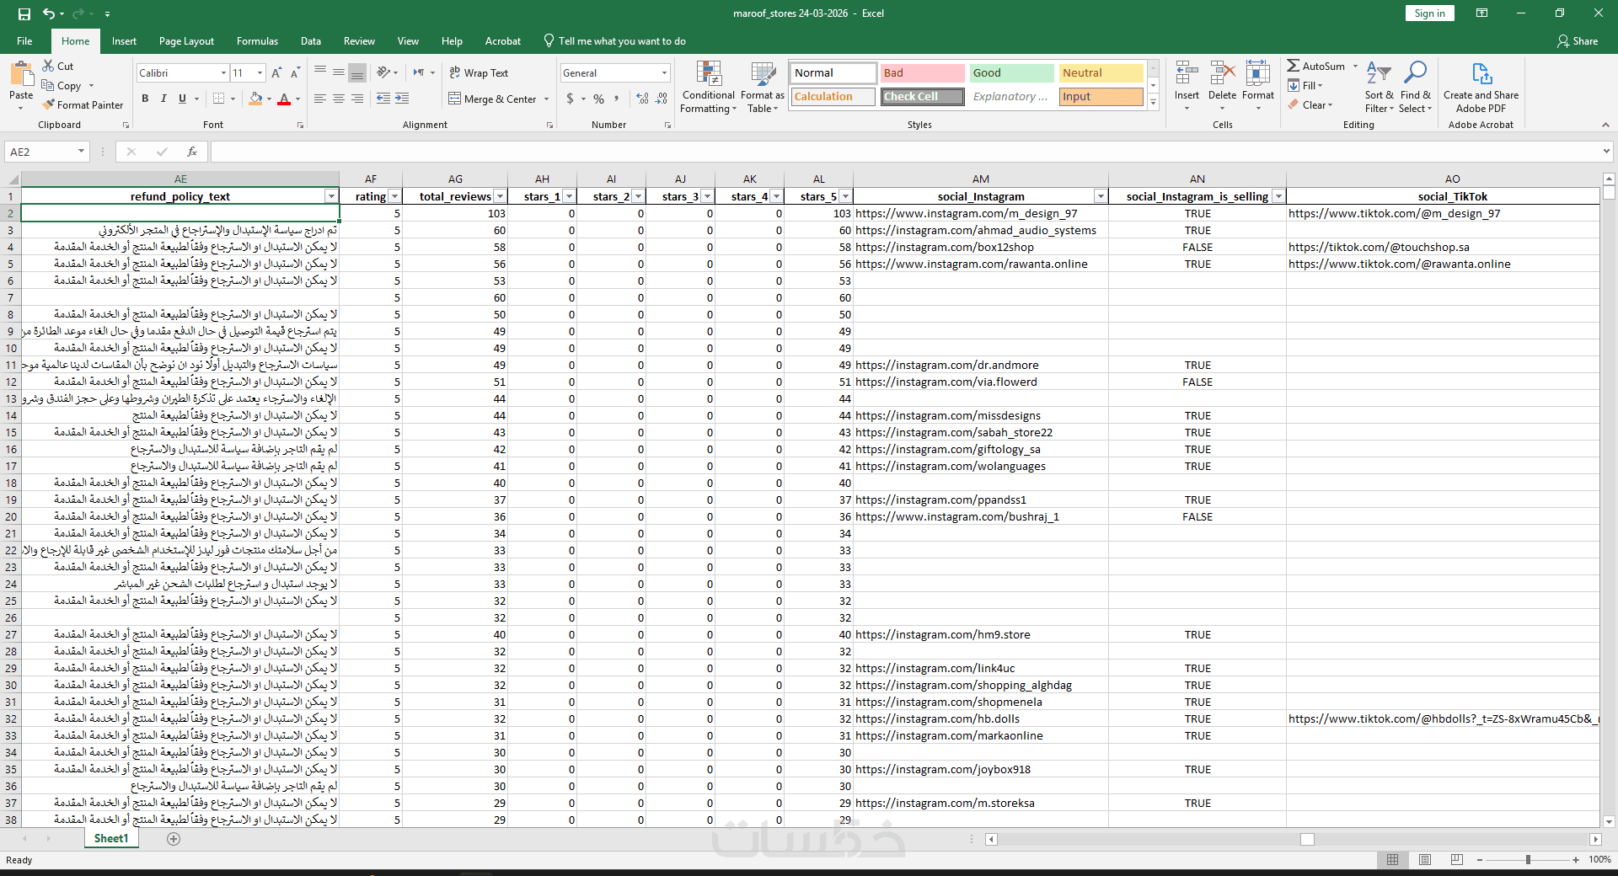Viewport: 1618px width, 876px height.
Task: Add a new sheet with plus icon
Action: (x=174, y=839)
